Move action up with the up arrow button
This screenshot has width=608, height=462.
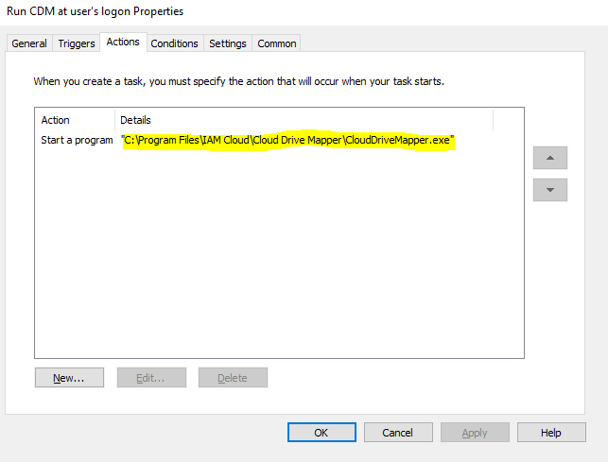click(549, 158)
